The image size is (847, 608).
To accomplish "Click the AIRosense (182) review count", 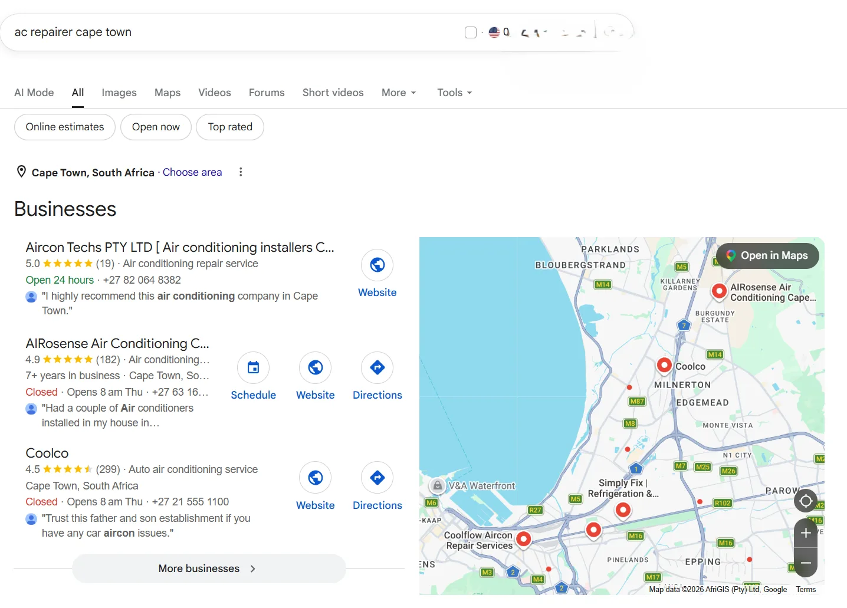I will point(108,360).
